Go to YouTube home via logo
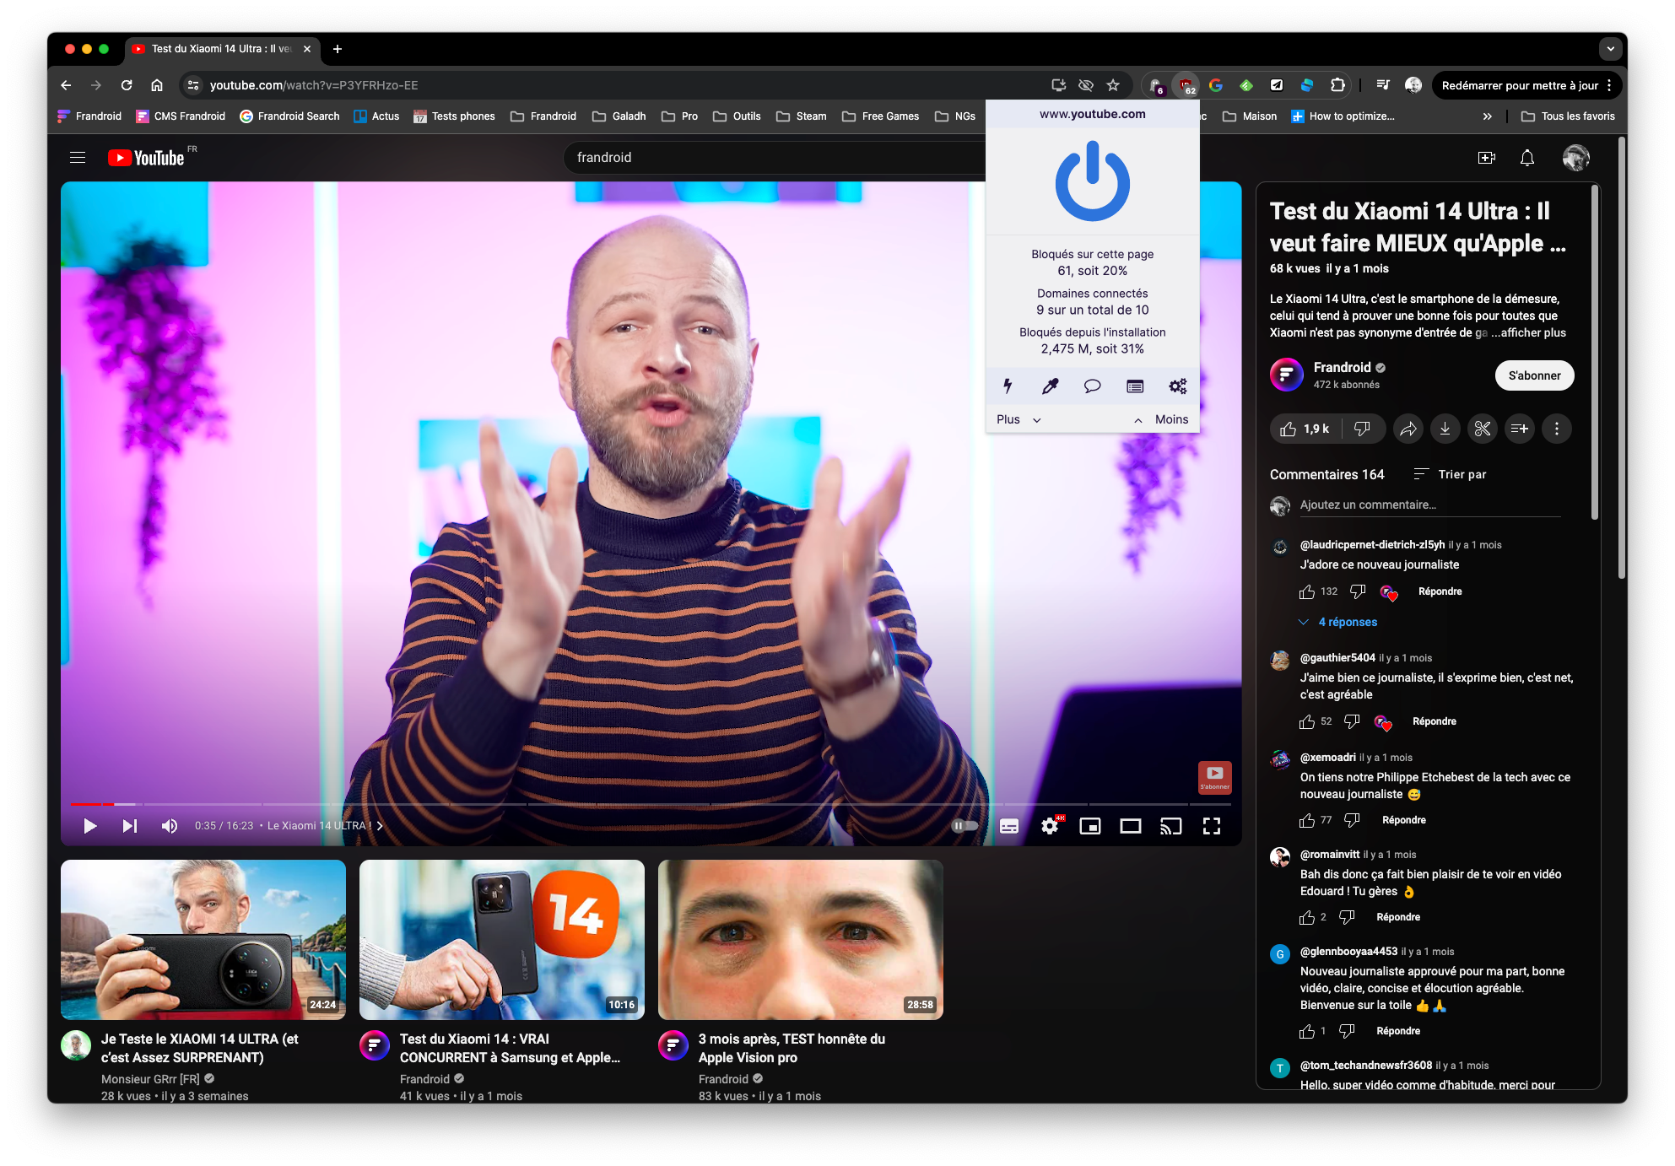The height and width of the screenshot is (1166, 1675). pos(146,158)
